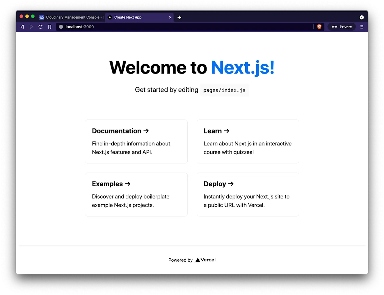Open the Next.js! heading link
The height and width of the screenshot is (295, 384).
pos(243,68)
